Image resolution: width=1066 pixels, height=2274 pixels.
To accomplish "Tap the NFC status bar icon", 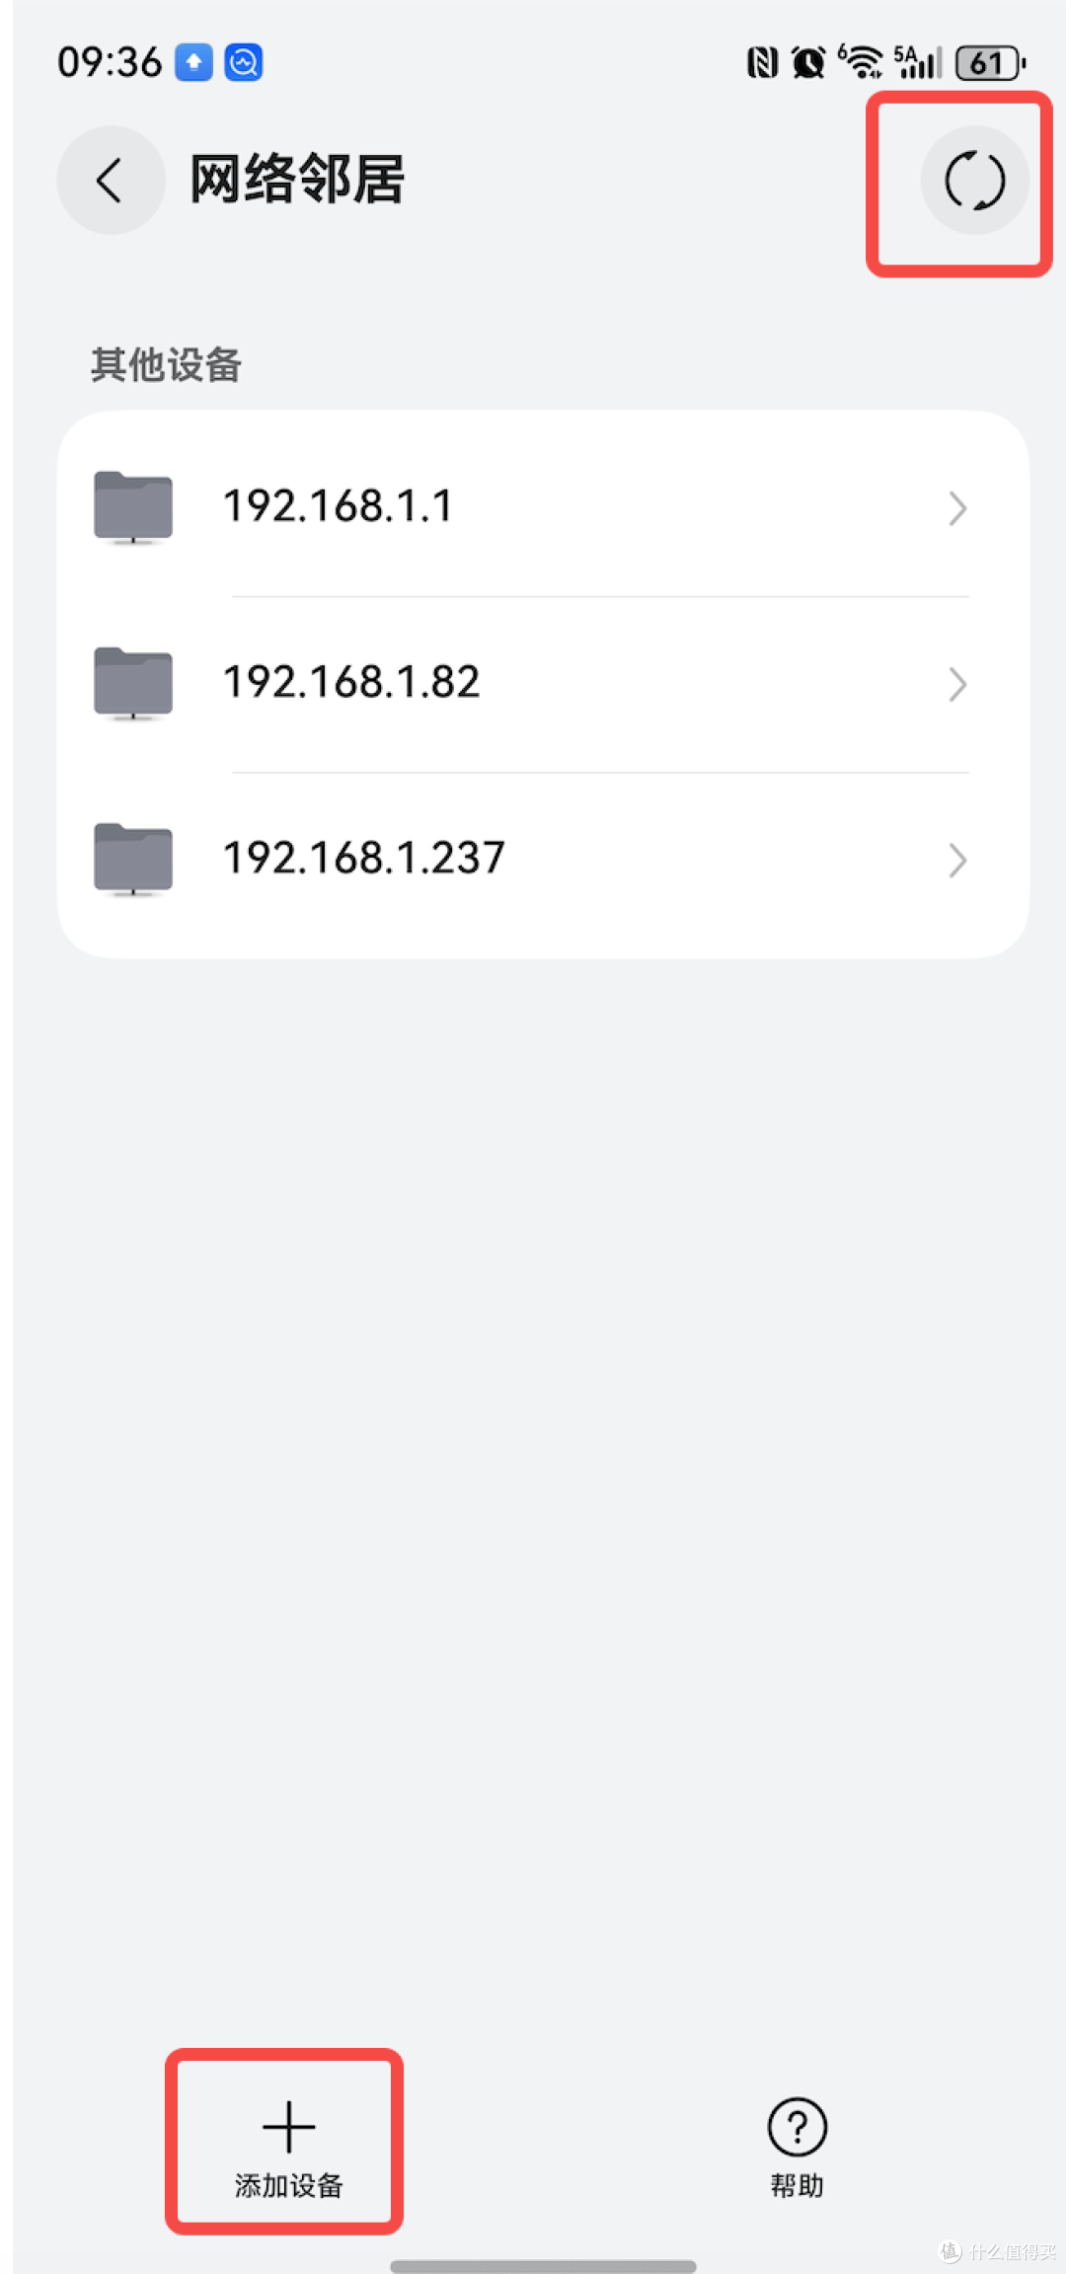I will click(x=762, y=63).
